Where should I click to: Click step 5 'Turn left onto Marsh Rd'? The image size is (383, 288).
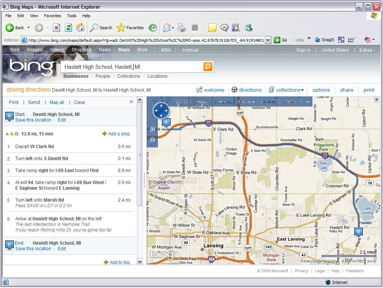[69, 203]
